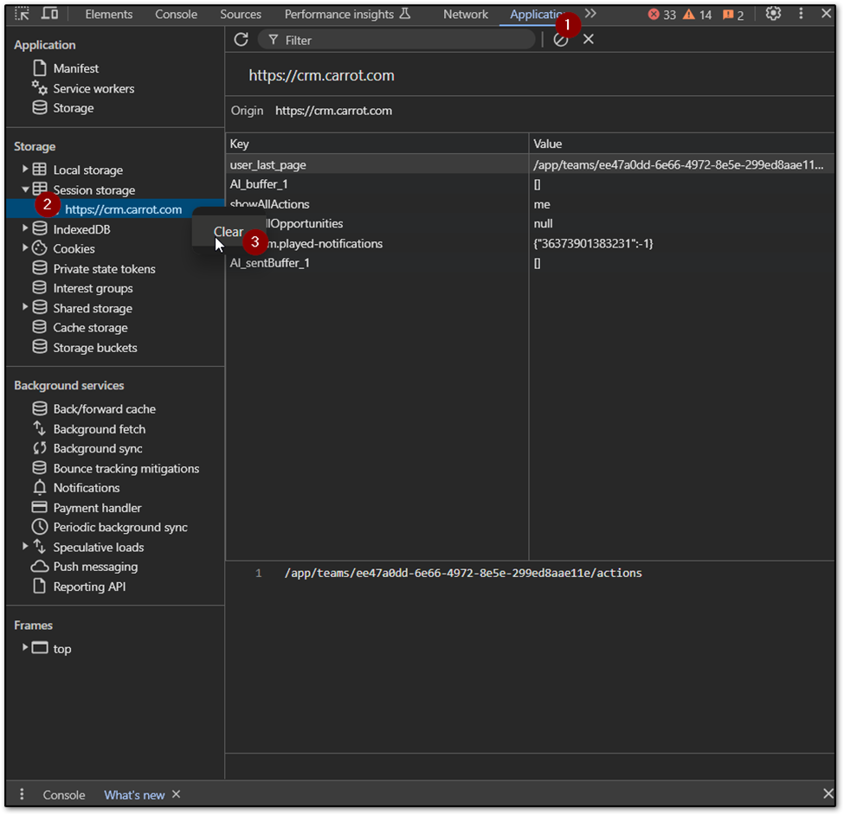Open Bounce tracking mitigations

[x=126, y=469]
